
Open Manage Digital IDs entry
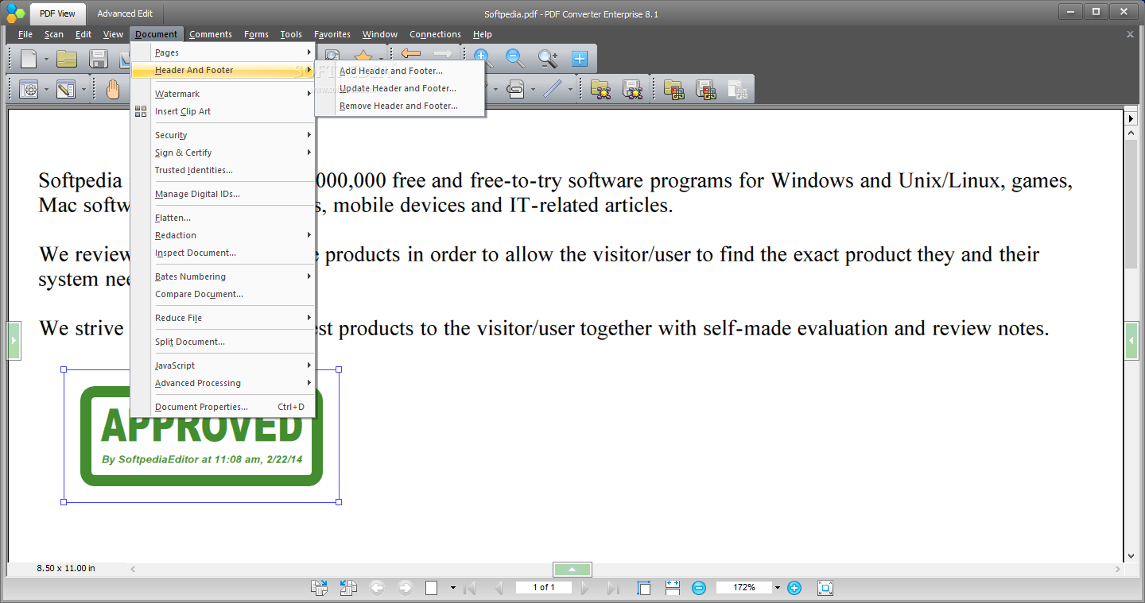(223, 194)
